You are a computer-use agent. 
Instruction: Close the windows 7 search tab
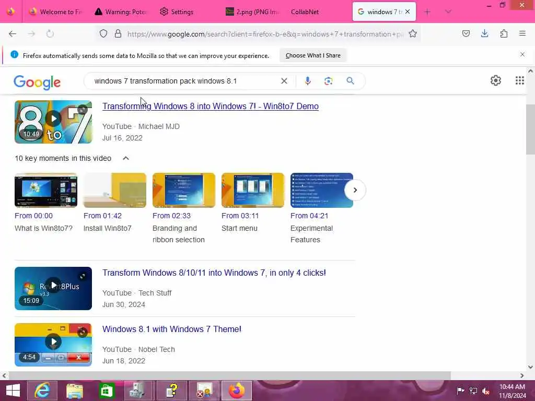pyautogui.click(x=408, y=11)
